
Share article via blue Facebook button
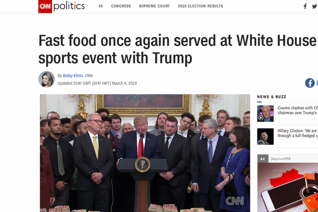pos(310,83)
